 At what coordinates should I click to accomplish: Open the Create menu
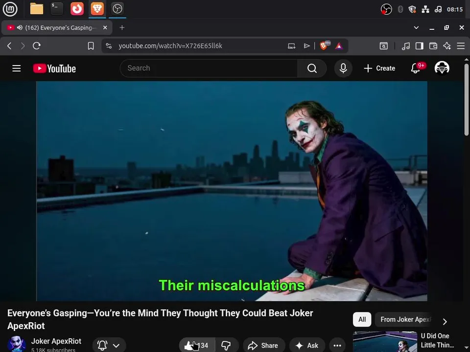click(379, 68)
